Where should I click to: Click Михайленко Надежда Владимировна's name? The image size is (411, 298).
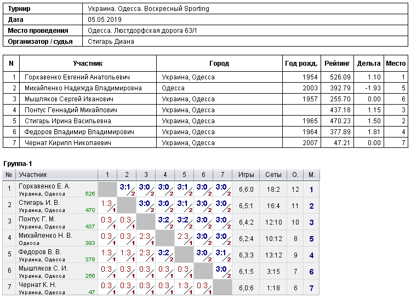click(x=83, y=88)
